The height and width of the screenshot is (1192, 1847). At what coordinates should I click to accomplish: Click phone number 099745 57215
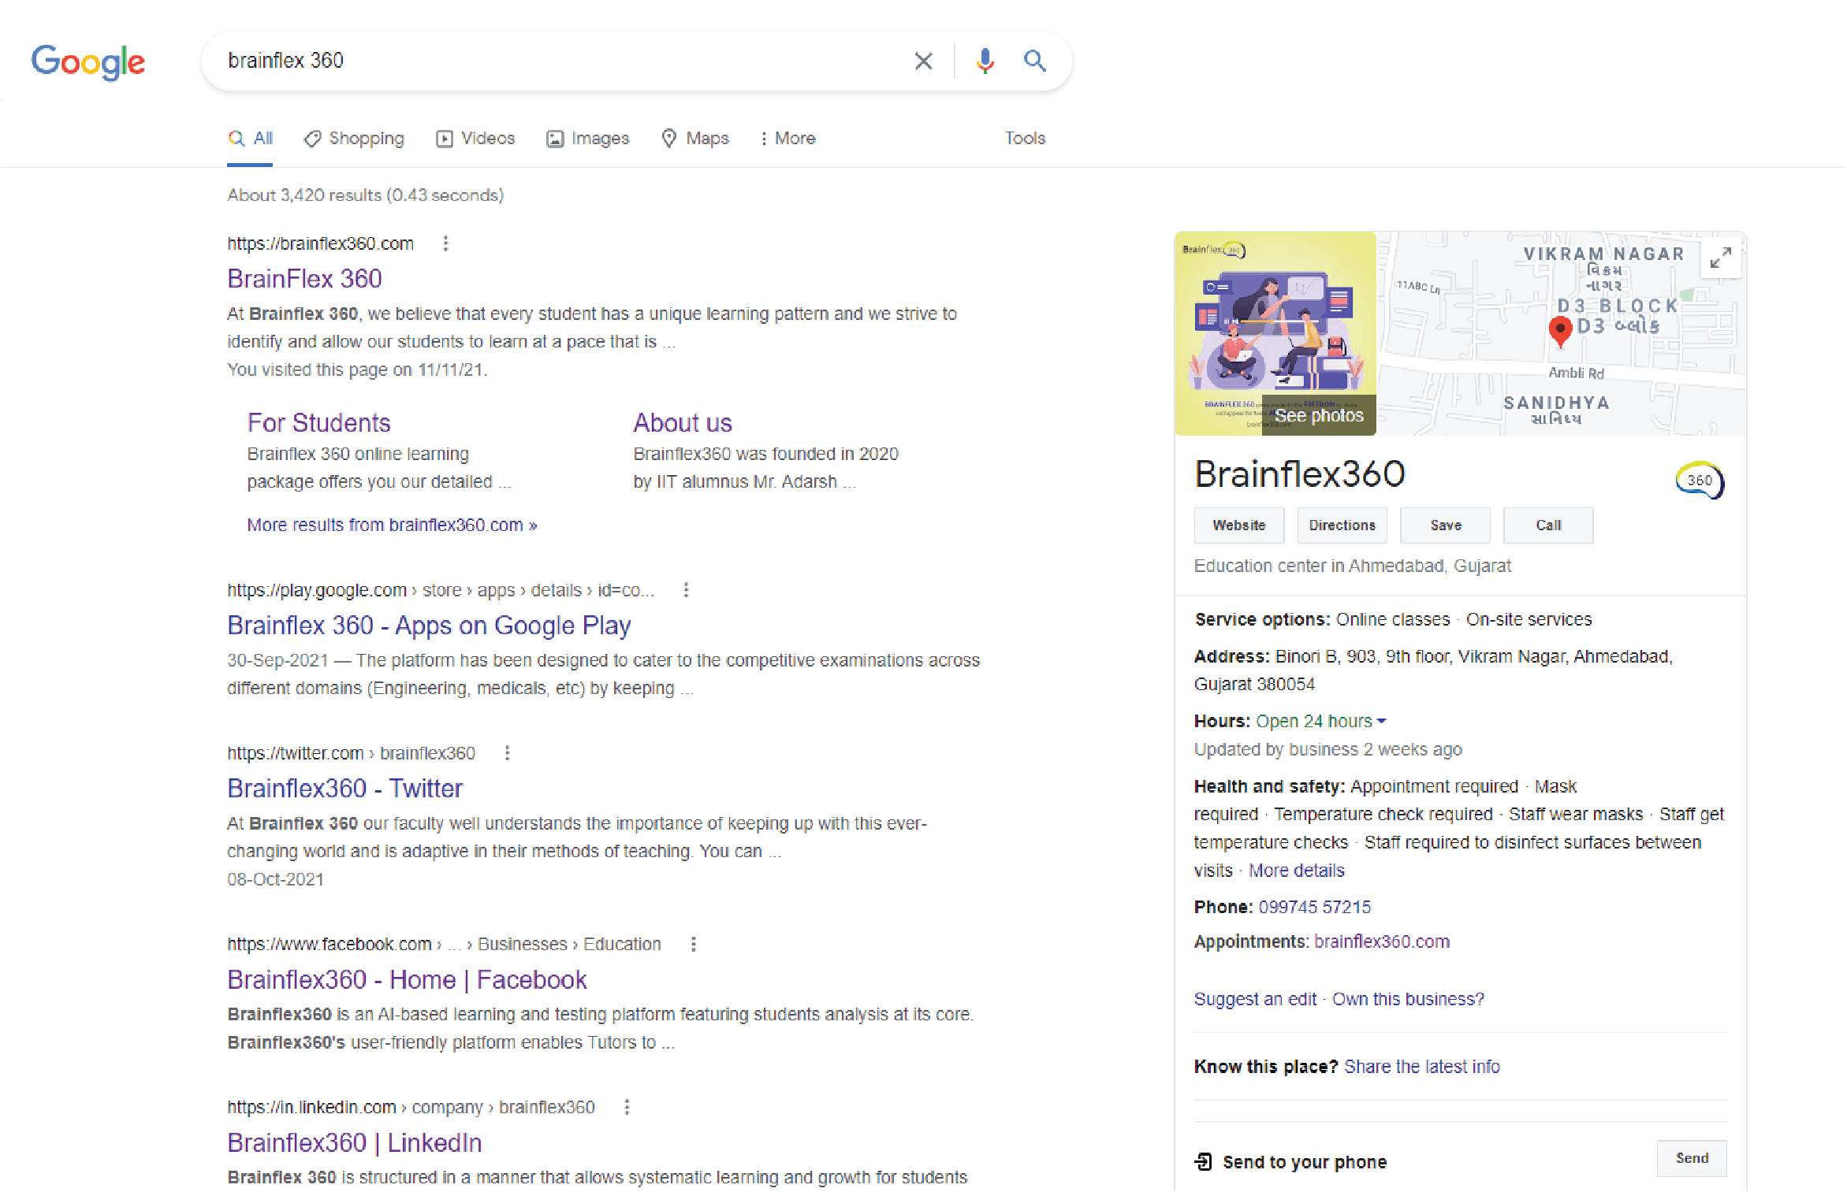coord(1314,908)
